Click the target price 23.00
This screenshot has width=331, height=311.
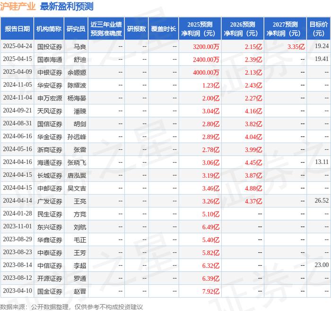pos(322,265)
